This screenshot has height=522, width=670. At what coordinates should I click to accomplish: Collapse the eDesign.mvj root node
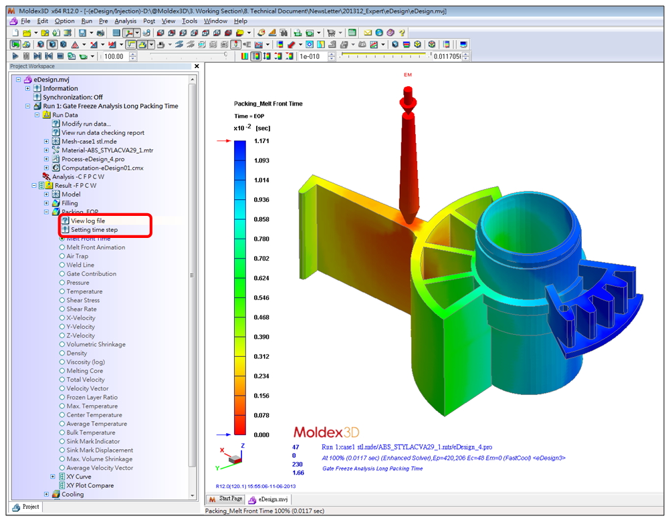pos(18,80)
